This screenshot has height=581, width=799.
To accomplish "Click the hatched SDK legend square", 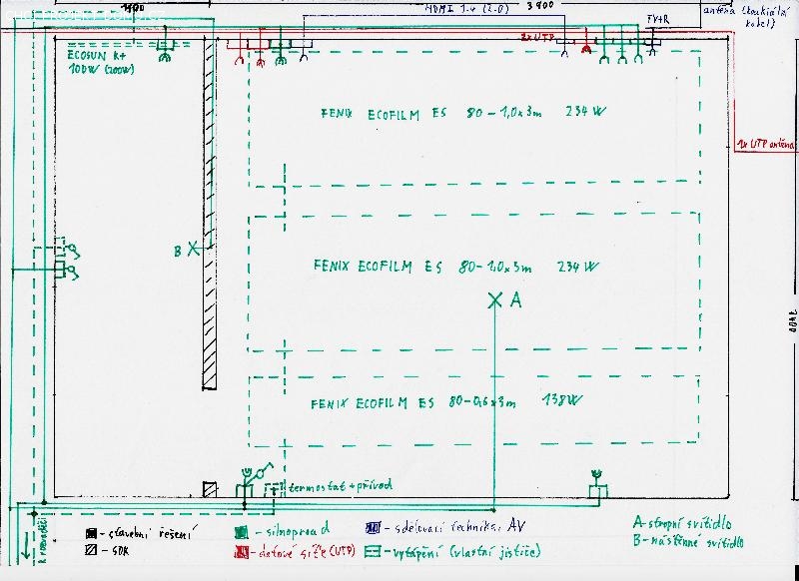I will [92, 550].
